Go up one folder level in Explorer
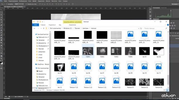179x100 pixels. (x=44, y=28)
